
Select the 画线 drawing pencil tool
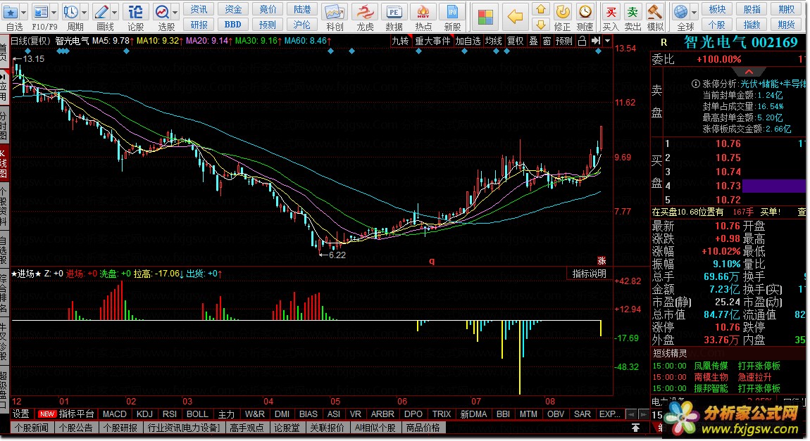click(x=101, y=11)
